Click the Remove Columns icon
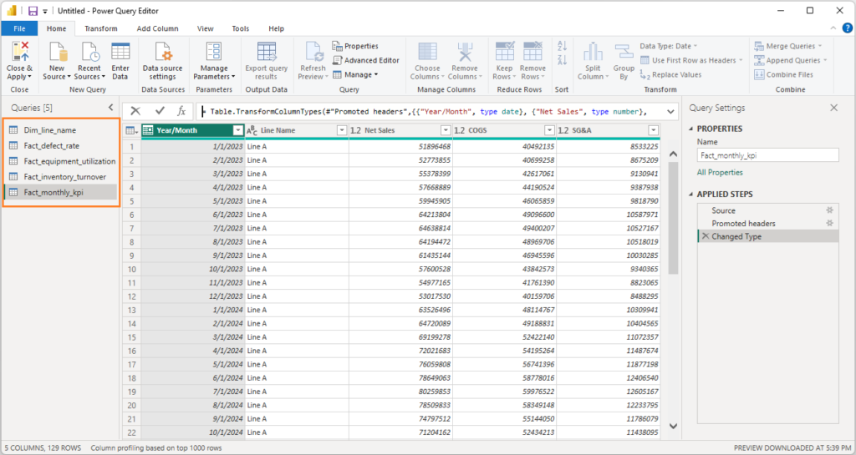The image size is (856, 455). (x=465, y=53)
